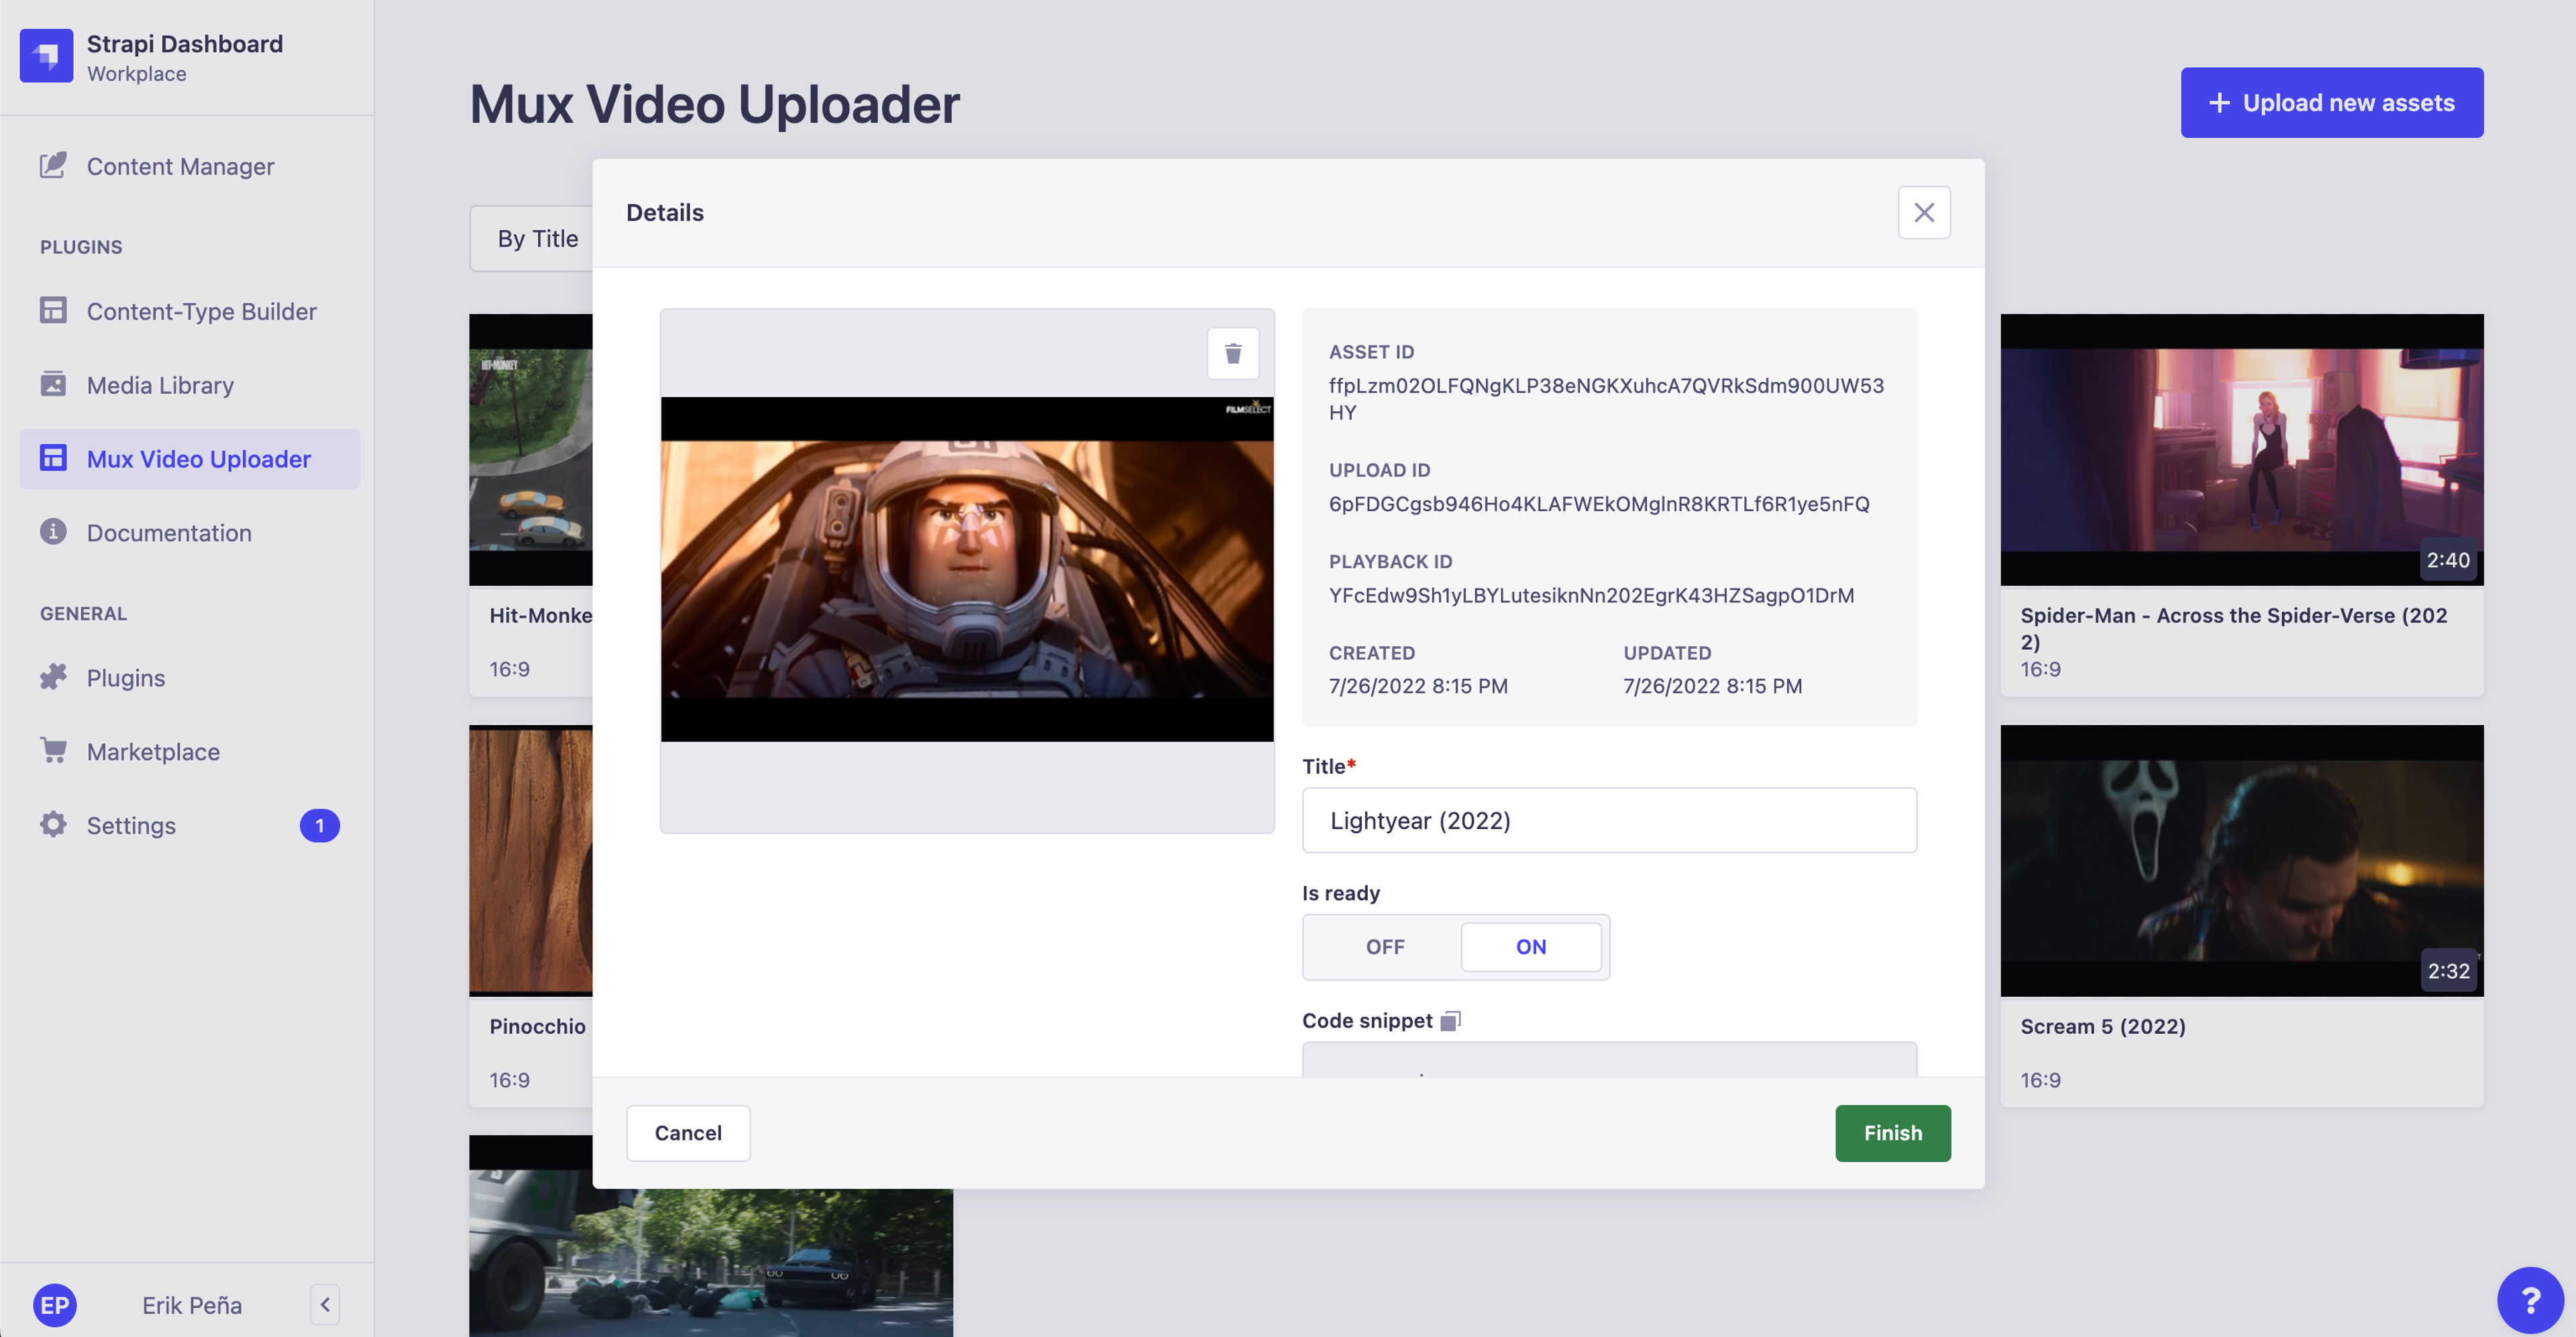Click the Created date value
This screenshot has width=2576, height=1337.
1418,687
